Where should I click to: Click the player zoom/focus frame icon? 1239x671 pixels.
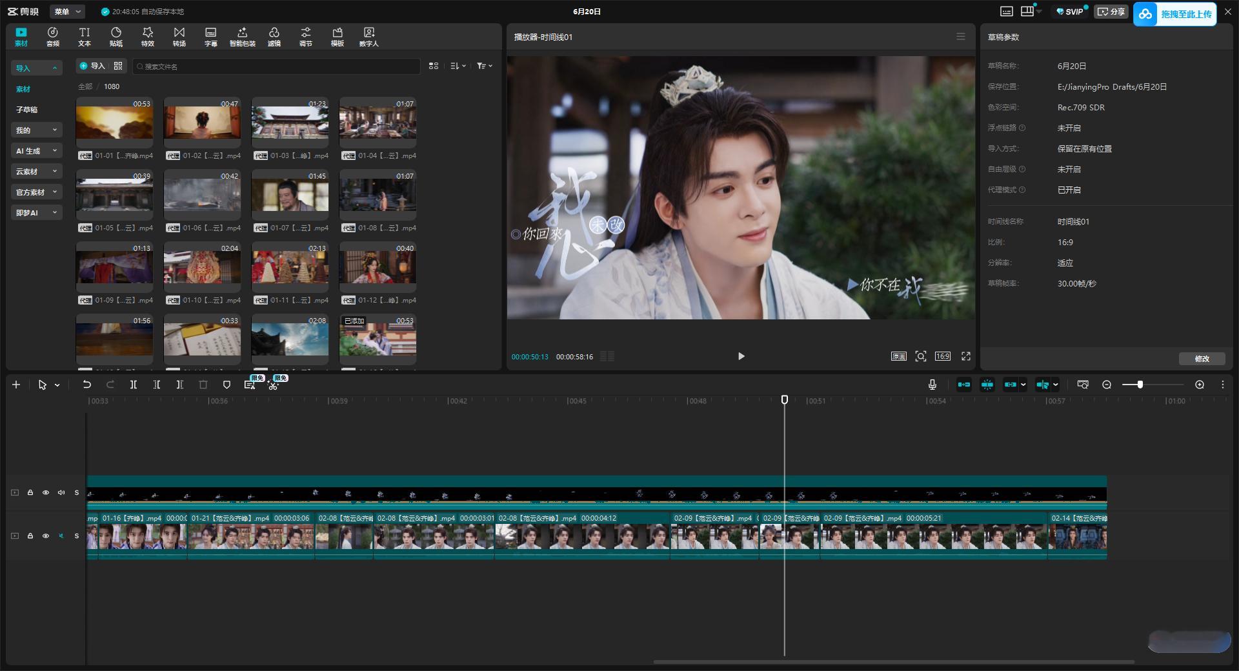point(921,356)
